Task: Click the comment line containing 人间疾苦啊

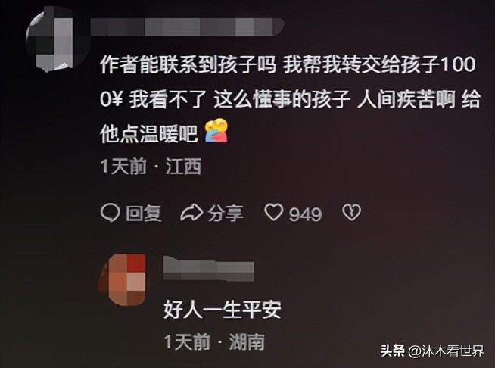Action: click(x=289, y=99)
